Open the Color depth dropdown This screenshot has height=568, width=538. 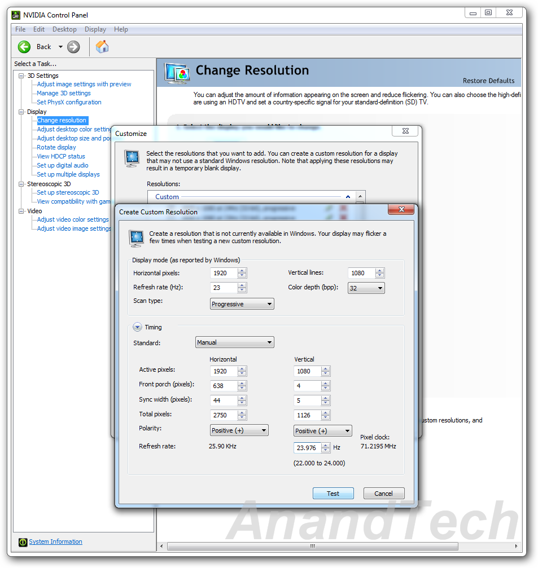click(366, 288)
